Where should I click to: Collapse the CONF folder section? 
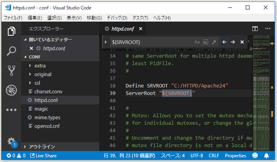[25, 57]
